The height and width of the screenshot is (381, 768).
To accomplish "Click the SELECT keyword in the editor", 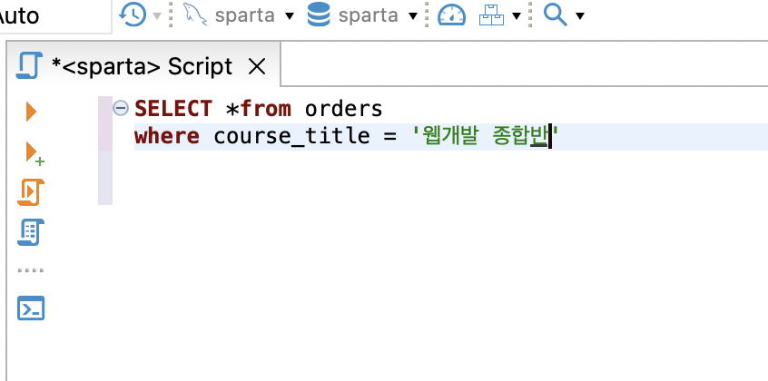I will pos(173,109).
